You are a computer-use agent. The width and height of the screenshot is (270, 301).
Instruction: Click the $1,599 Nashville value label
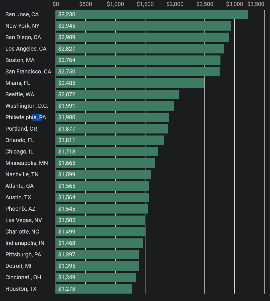point(67,174)
